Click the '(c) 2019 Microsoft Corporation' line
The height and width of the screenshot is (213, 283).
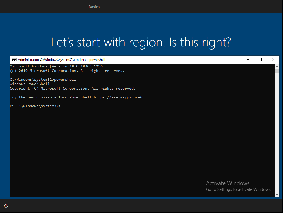(67, 71)
